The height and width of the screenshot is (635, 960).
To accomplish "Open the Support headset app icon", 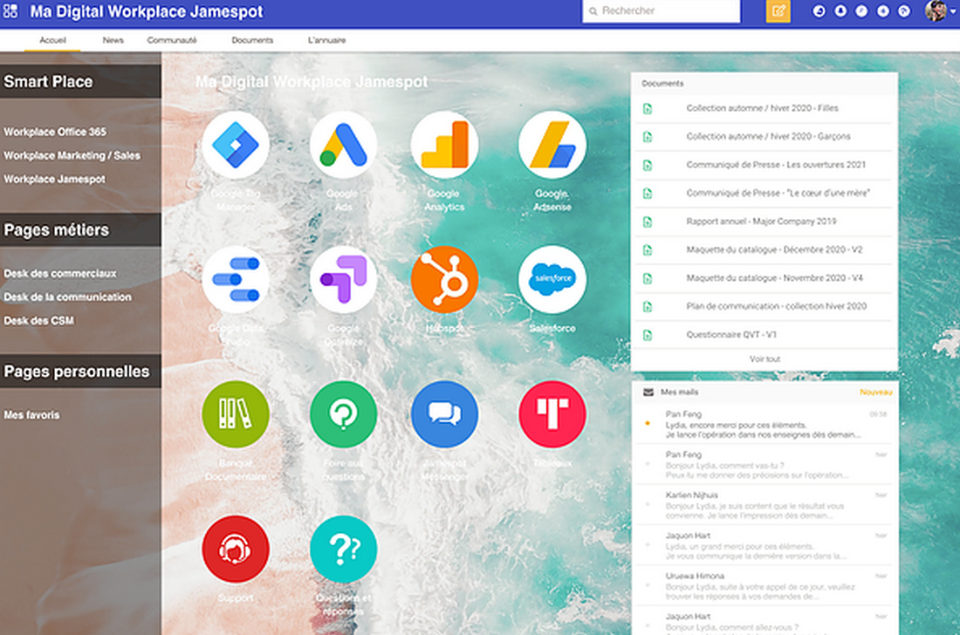I will coord(236,549).
